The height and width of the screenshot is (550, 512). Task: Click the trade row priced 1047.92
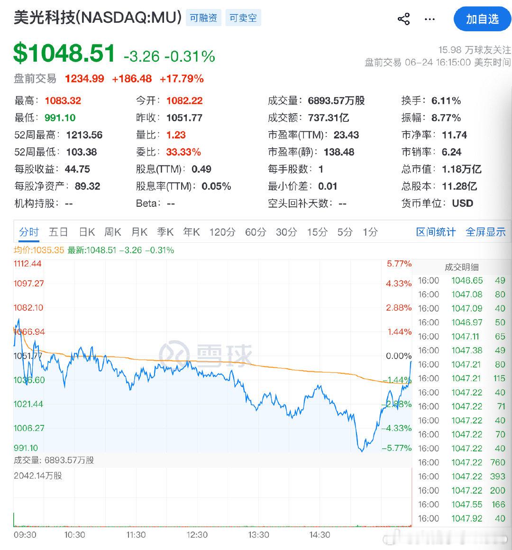point(461,518)
